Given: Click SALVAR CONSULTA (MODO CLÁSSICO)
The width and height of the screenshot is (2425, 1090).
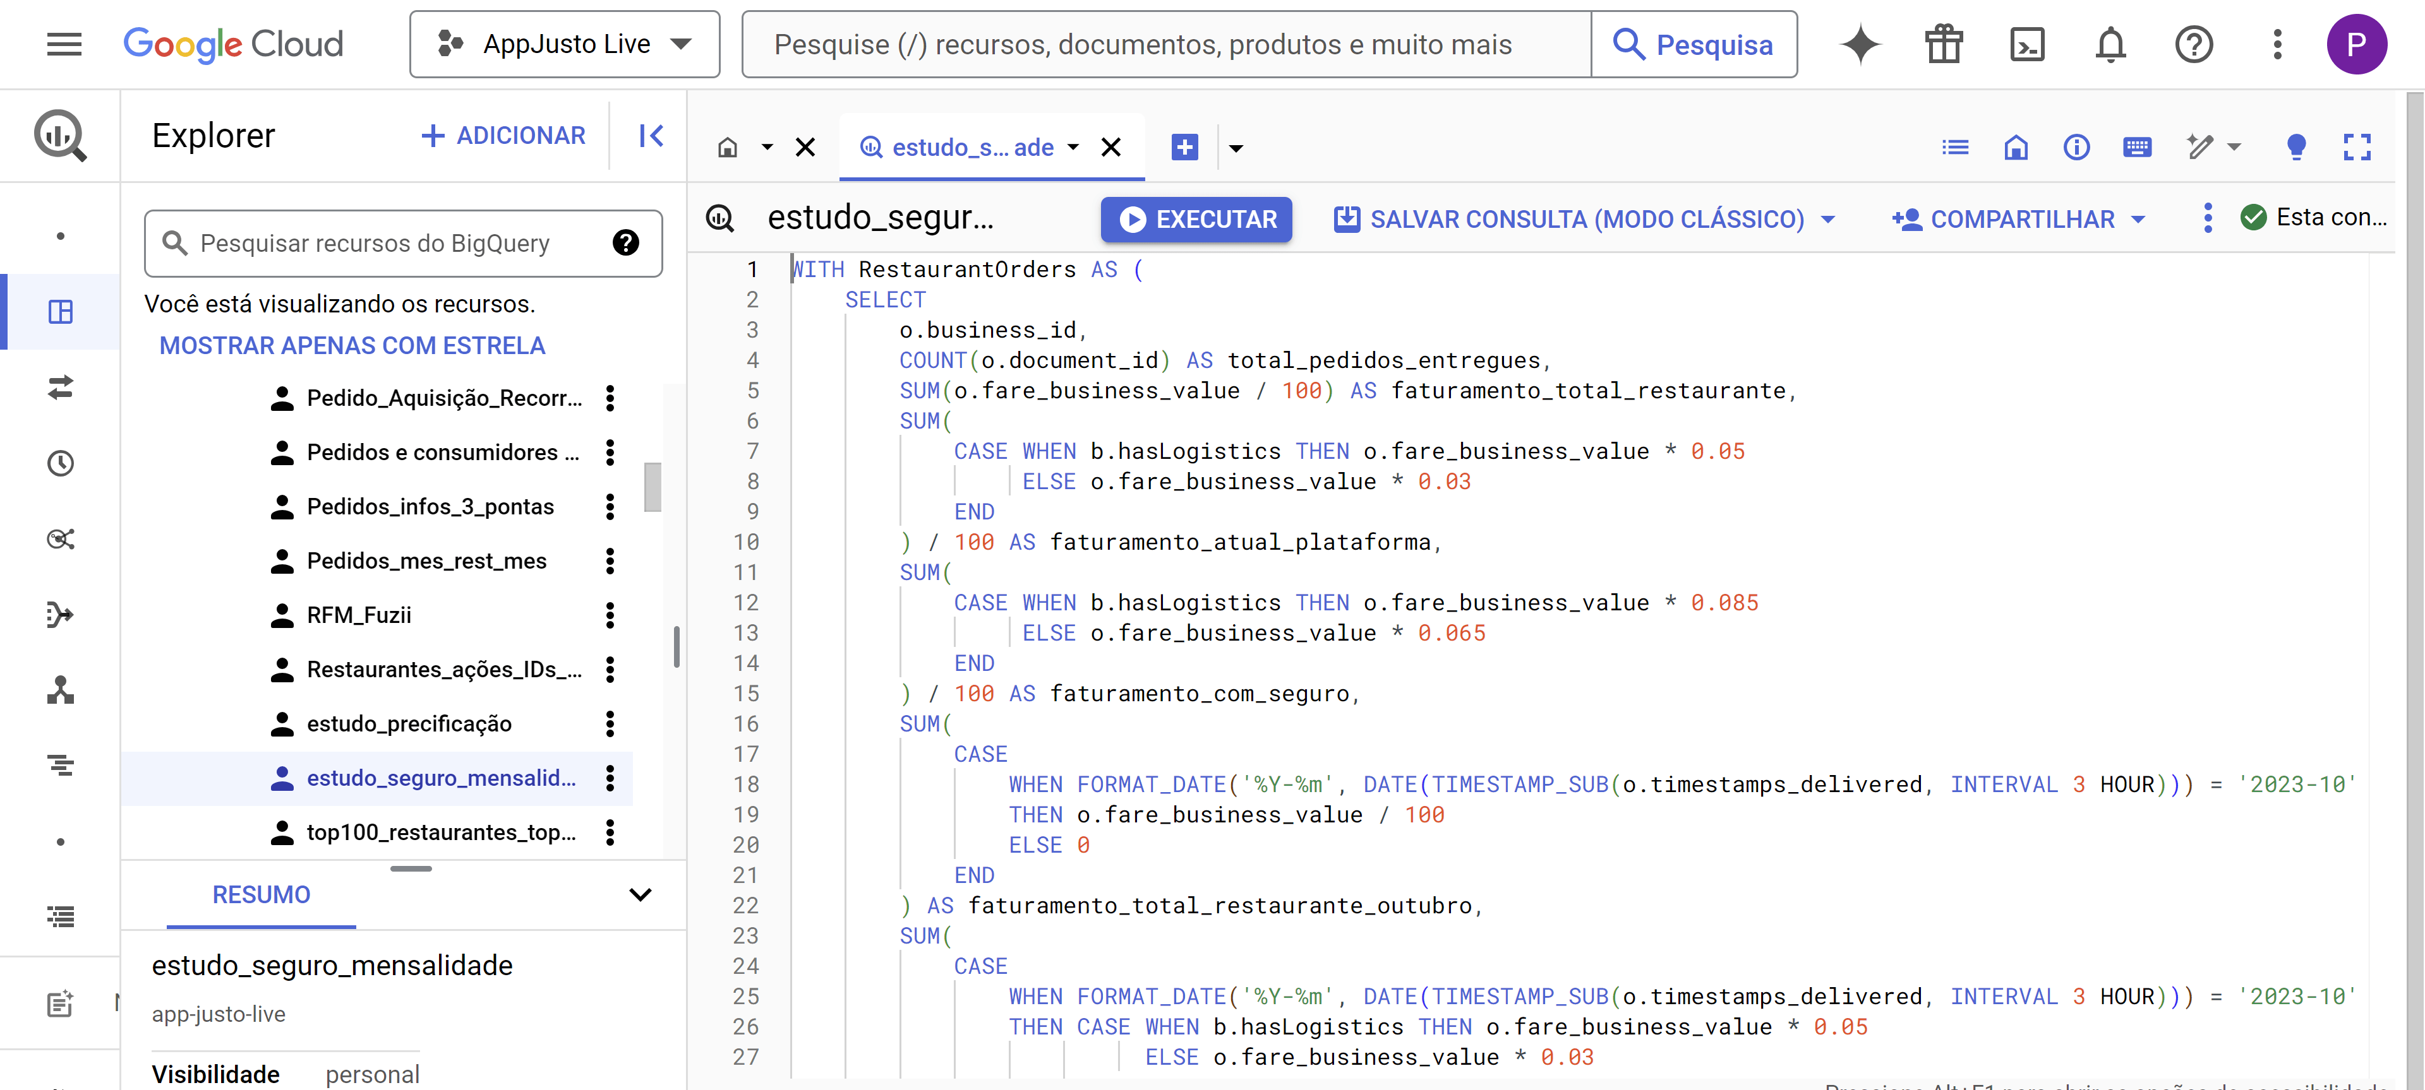Looking at the screenshot, I should point(1569,219).
